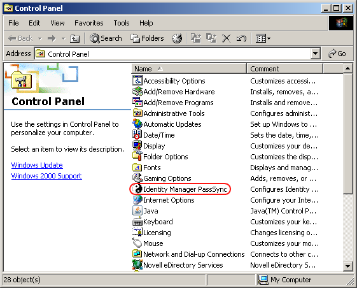Open the Favorites menu
Screen dimensions: 357x288
click(89, 23)
